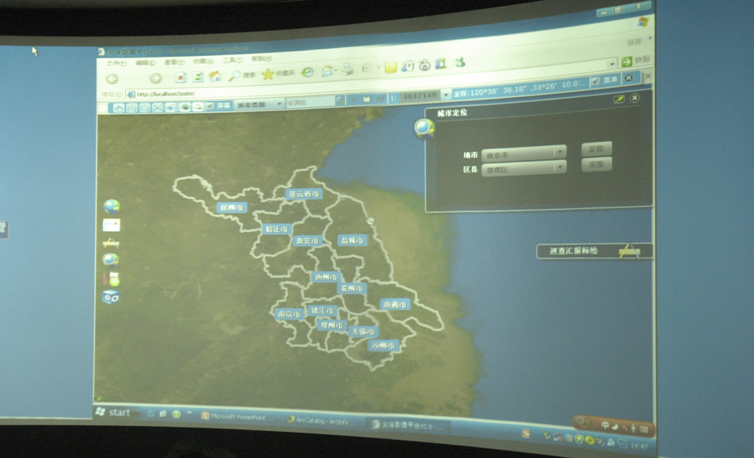Expand the 区县 district dropdown
This screenshot has height=458, width=754.
pos(559,167)
